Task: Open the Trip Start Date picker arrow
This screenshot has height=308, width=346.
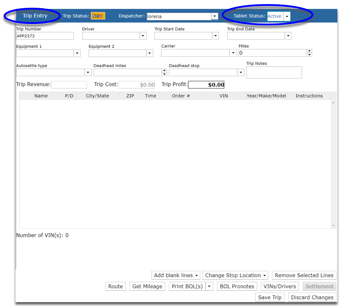Action: click(x=215, y=36)
